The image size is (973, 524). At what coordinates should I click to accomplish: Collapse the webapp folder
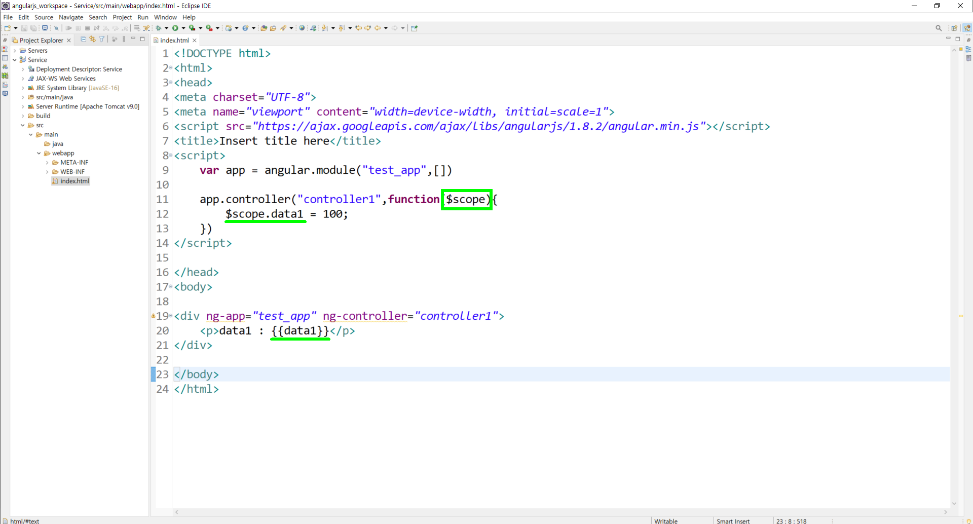point(39,154)
